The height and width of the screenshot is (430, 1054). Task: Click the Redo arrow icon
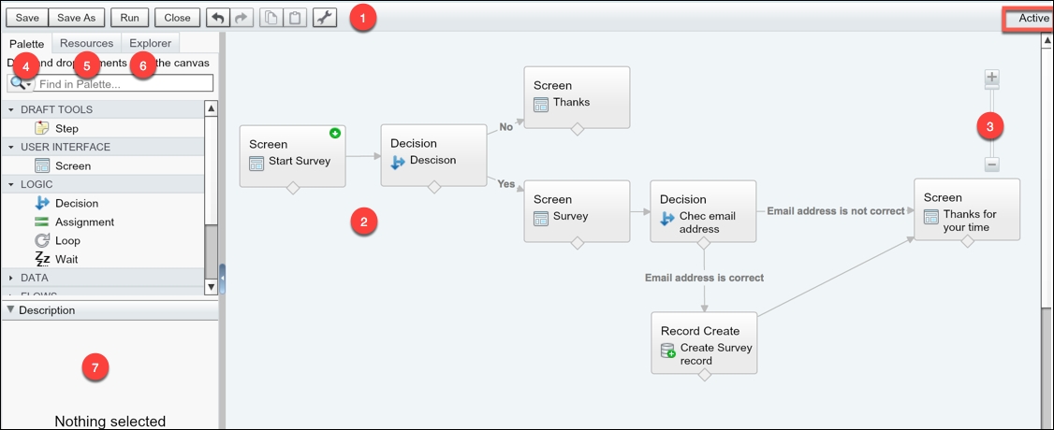242,18
